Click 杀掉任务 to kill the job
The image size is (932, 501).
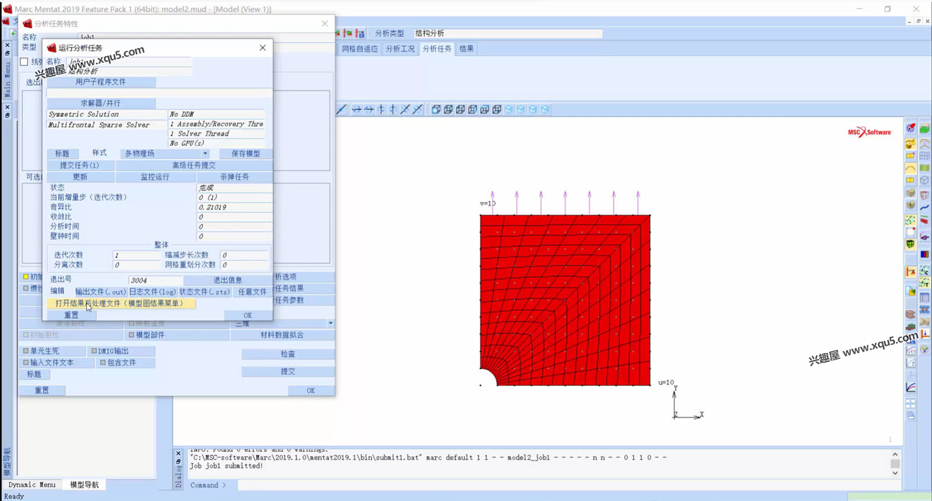[x=234, y=177]
